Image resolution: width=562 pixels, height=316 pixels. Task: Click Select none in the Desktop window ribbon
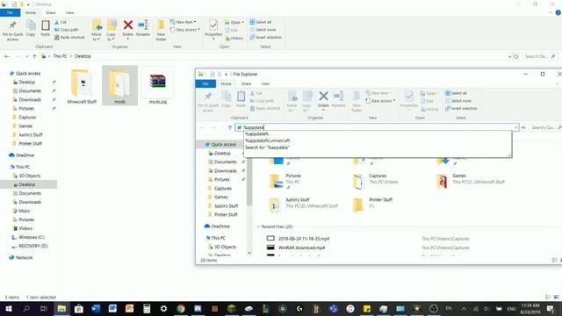point(263,30)
